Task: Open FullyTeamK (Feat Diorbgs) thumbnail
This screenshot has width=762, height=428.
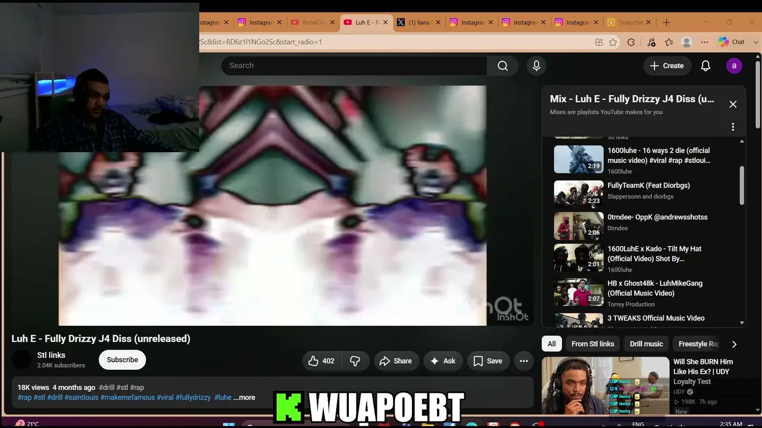Action: pos(579,193)
